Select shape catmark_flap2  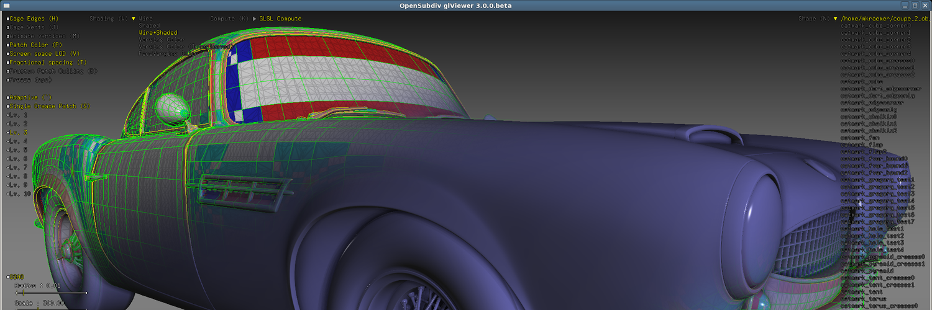(865, 151)
